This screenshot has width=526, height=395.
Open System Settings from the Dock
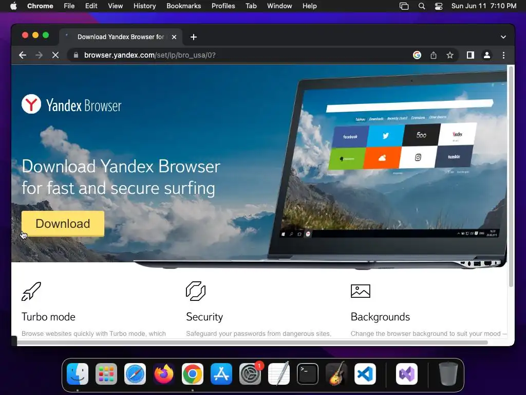point(250,374)
